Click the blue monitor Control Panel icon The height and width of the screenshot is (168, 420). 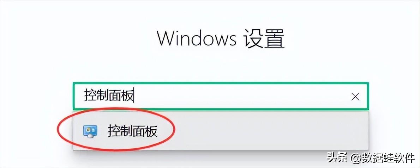coord(90,131)
